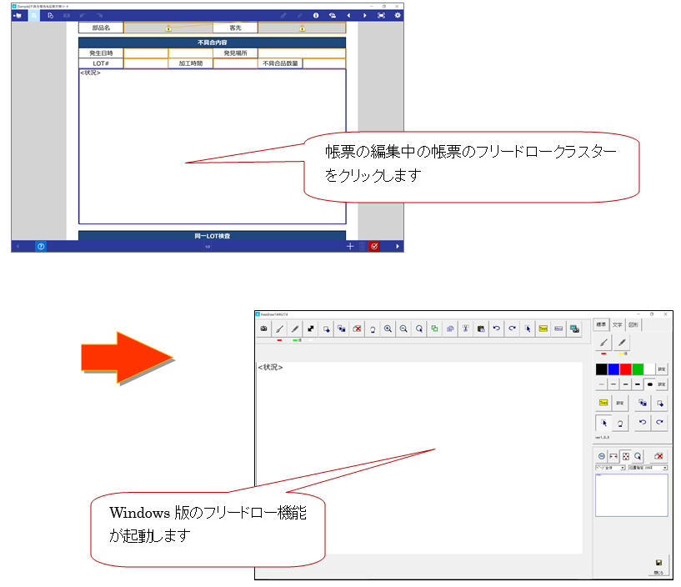Screen dimensions: 681x587
Task: Select the zoom in magnifier tool
Action: tap(388, 329)
